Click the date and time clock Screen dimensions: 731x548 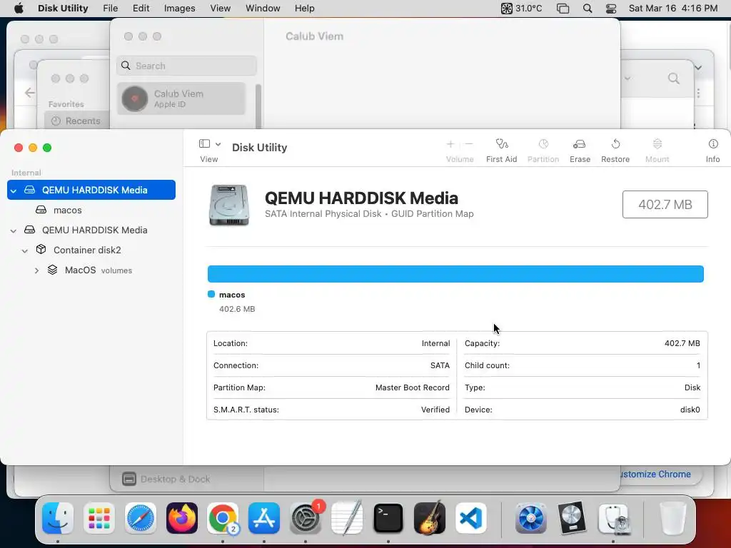pos(673,9)
